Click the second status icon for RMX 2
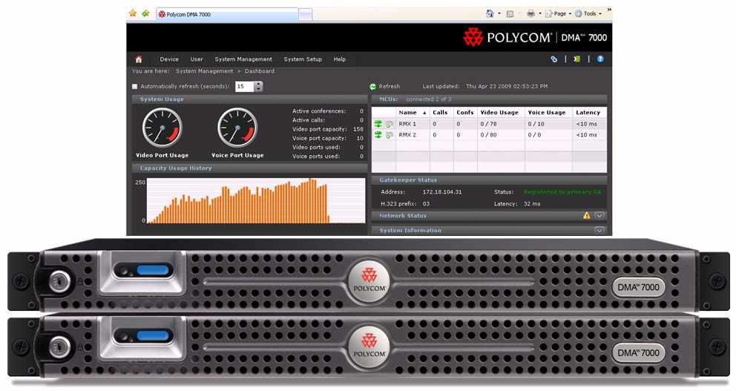The height and width of the screenshot is (391, 736). [389, 135]
